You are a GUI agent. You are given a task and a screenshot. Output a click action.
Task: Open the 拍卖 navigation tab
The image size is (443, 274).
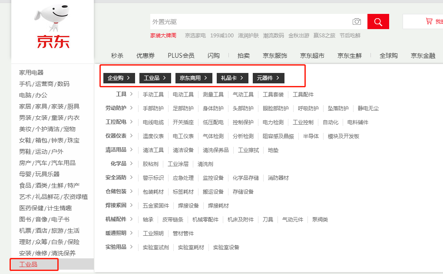point(244,56)
